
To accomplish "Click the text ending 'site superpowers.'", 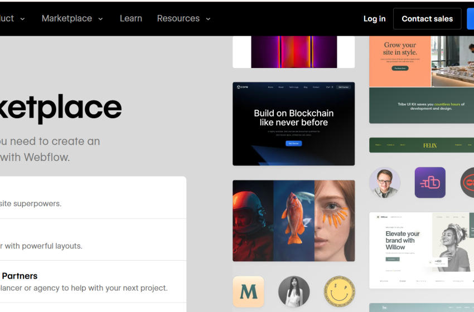I will point(31,203).
